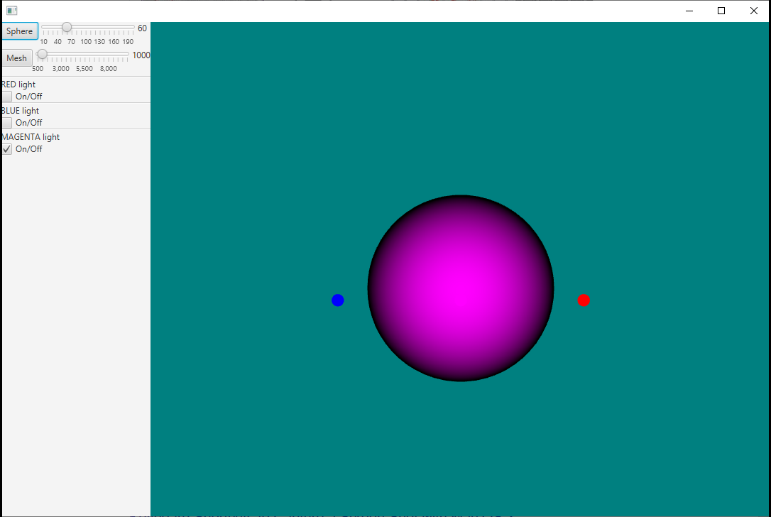The image size is (771, 517).
Task: Click the magenta shaded sphere
Action: (x=461, y=288)
